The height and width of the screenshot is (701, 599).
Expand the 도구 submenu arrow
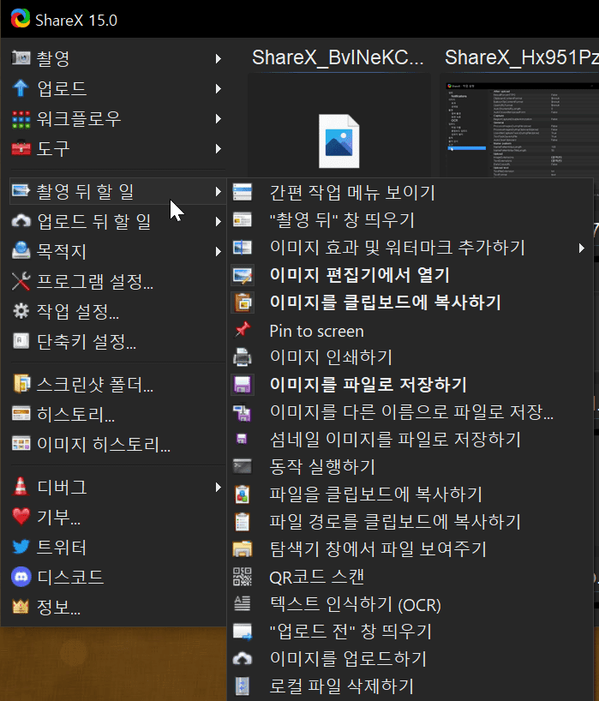(x=219, y=148)
